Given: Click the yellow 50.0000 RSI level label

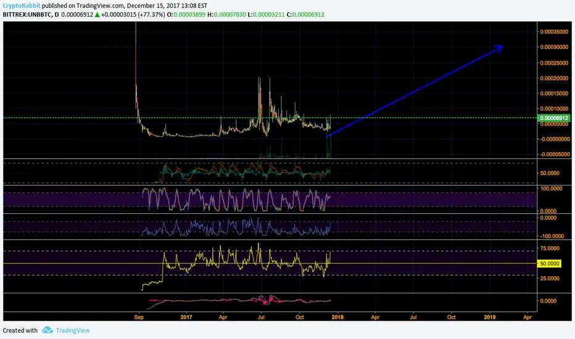Looking at the screenshot, I should [549, 263].
